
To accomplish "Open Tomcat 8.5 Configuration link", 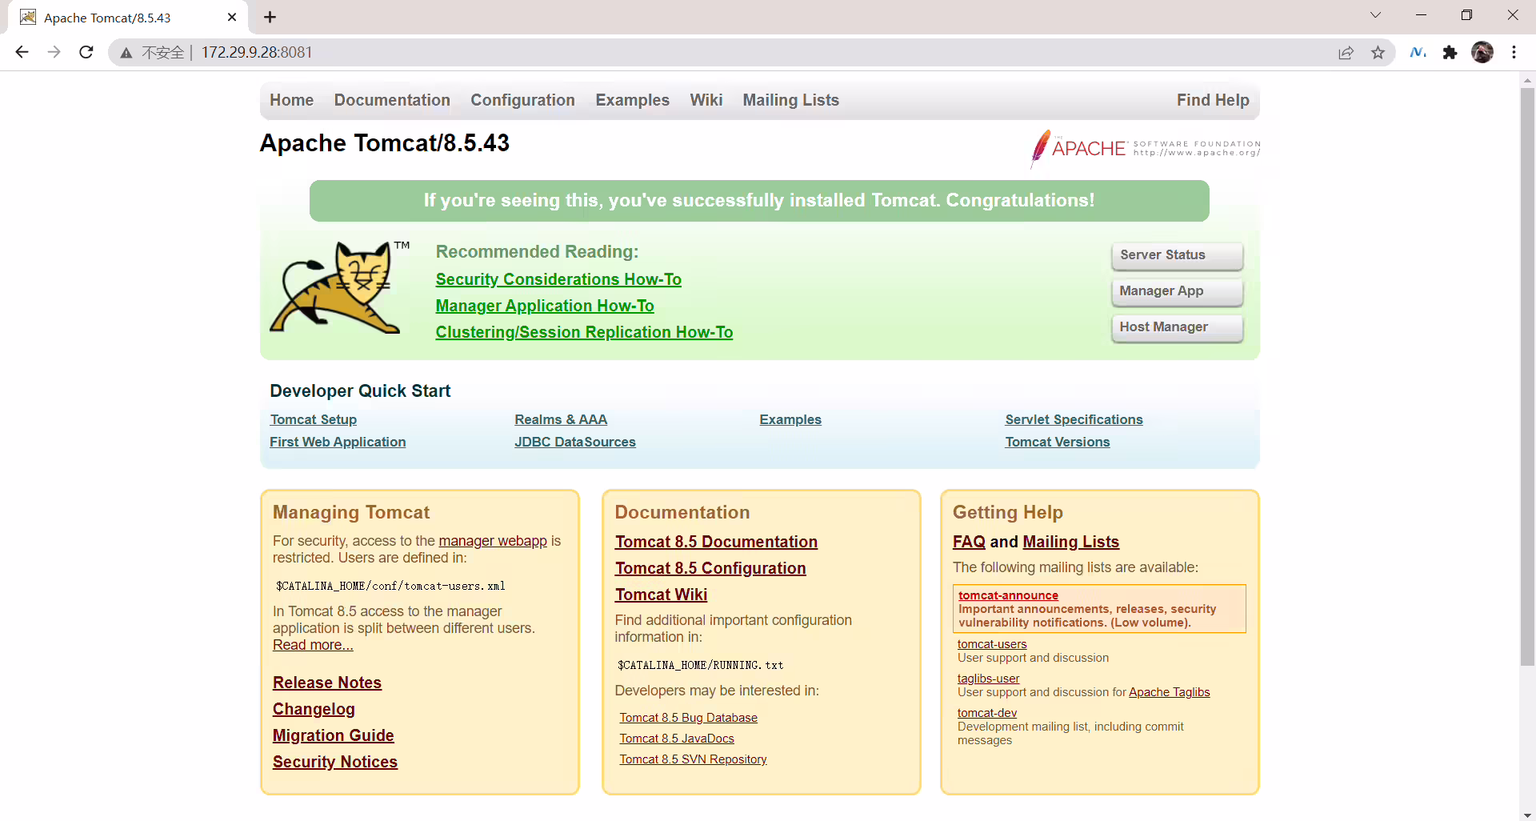I will (710, 568).
